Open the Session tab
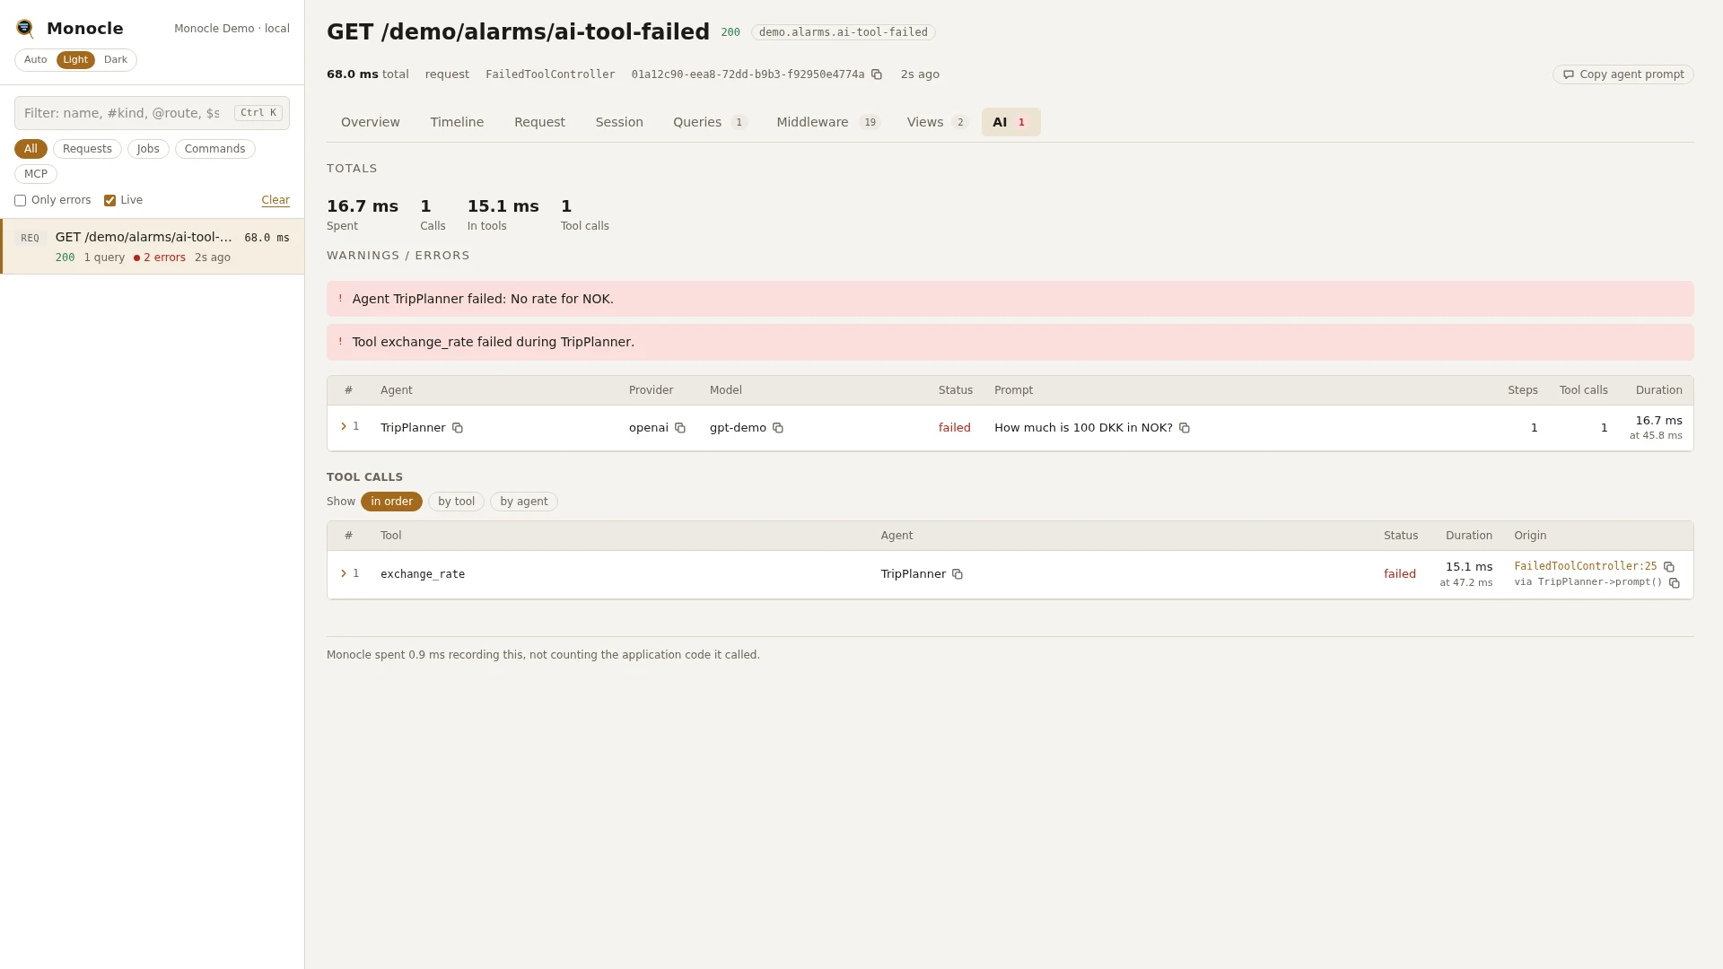Screen dimensions: 1723x969 [x=619, y=122]
